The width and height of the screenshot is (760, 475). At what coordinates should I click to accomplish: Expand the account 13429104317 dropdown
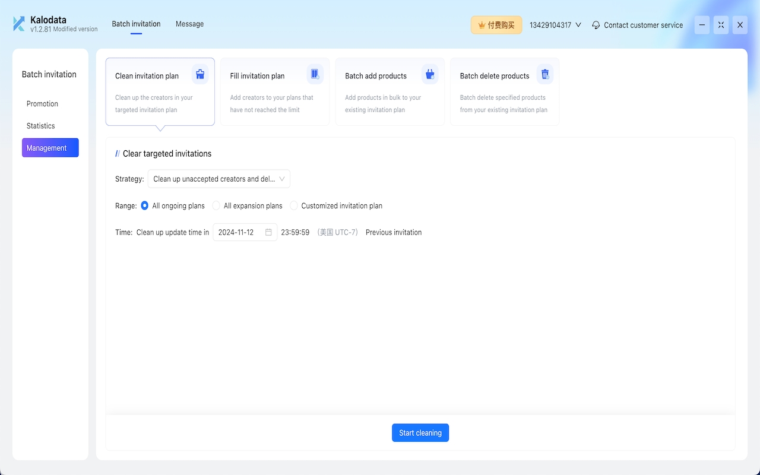(555, 25)
